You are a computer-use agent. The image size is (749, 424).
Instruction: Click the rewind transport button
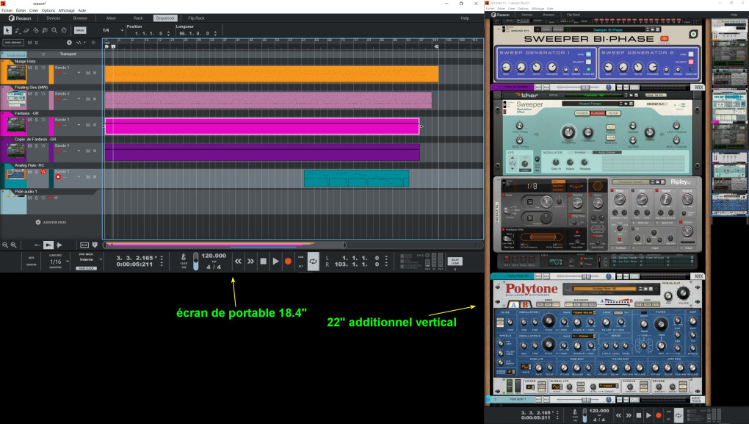tap(238, 261)
